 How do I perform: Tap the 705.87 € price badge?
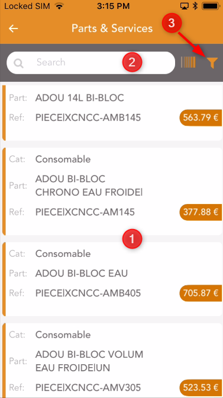(x=201, y=293)
